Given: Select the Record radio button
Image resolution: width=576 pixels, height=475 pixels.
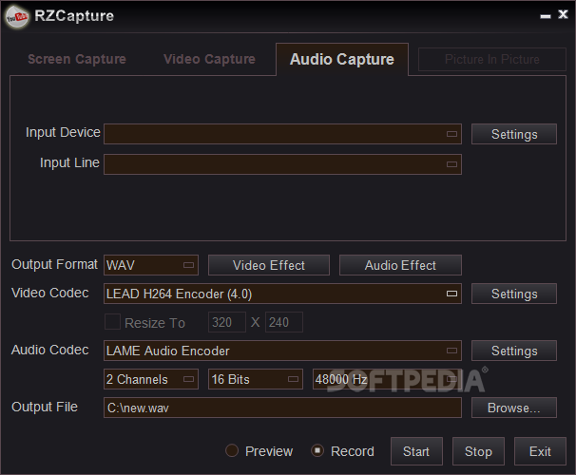Looking at the screenshot, I should point(317,450).
